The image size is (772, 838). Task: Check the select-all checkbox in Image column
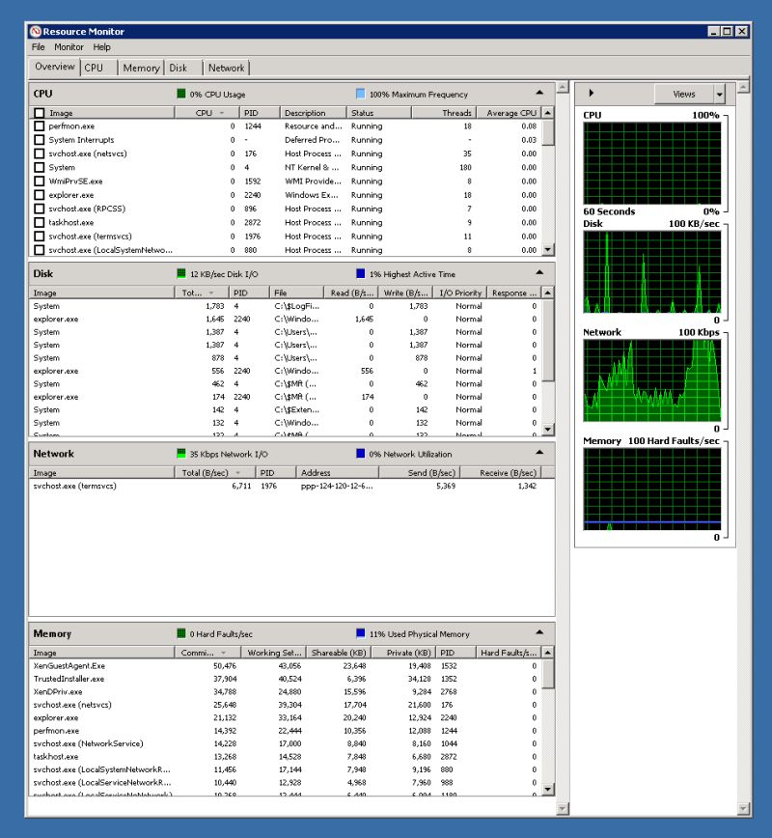[x=39, y=112]
